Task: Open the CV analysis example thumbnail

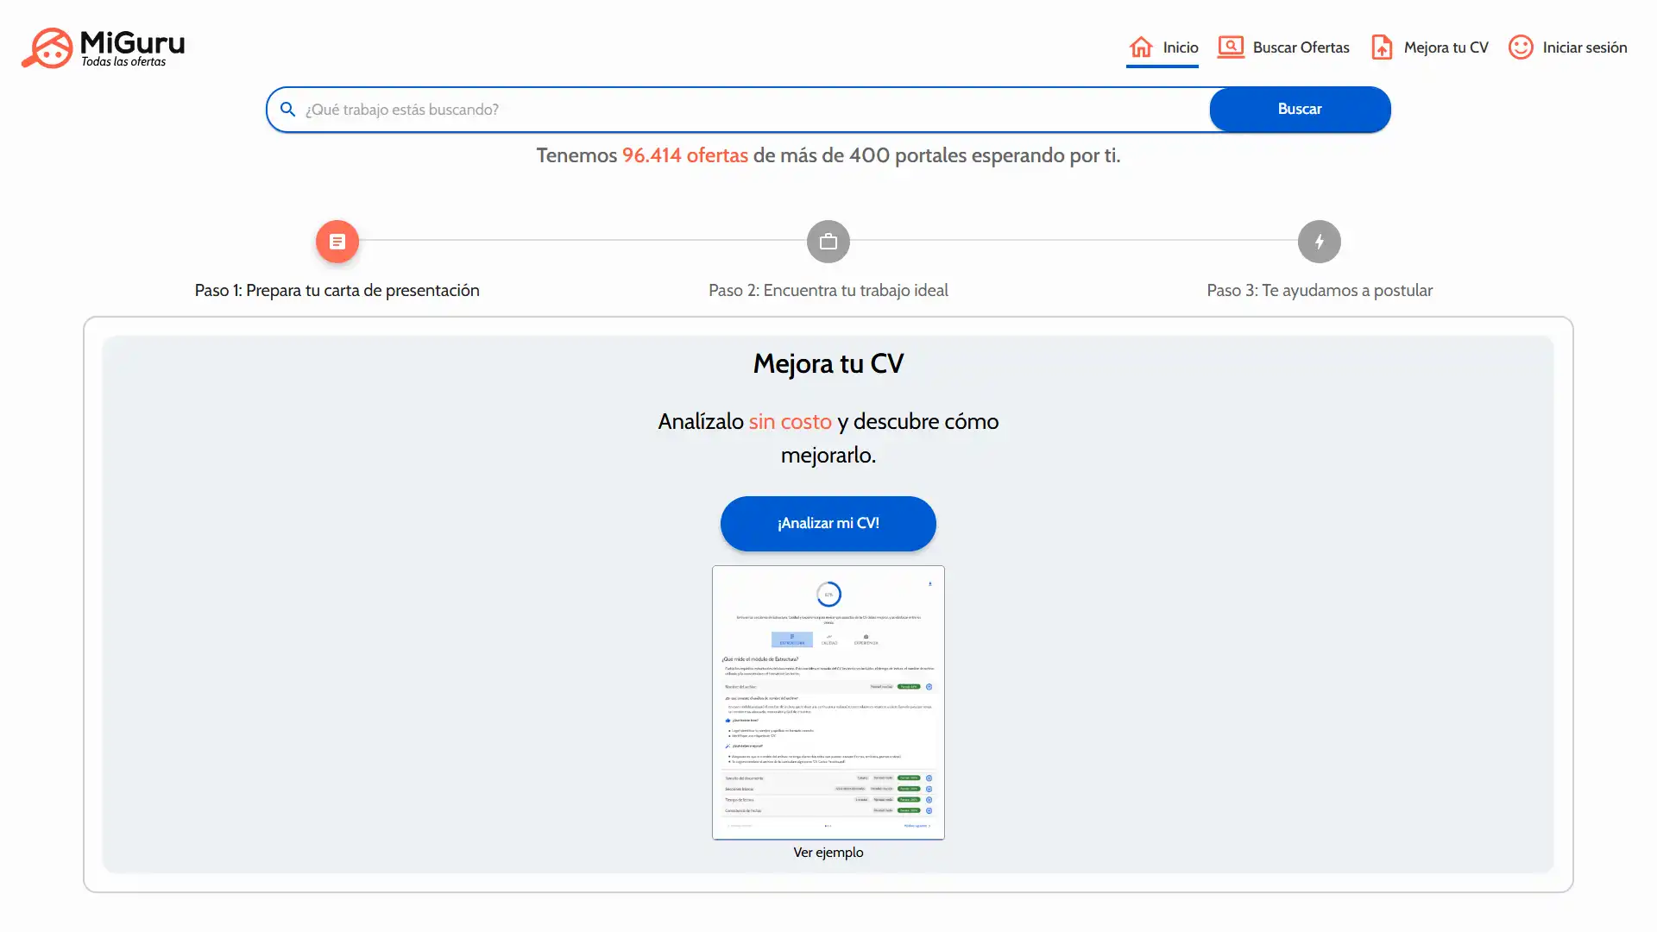Action: pyautogui.click(x=828, y=702)
